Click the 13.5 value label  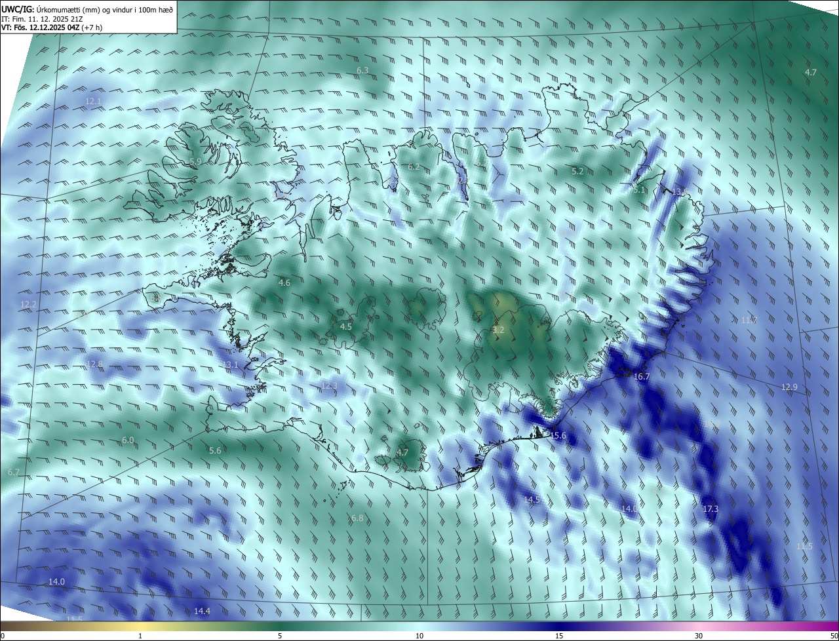pyautogui.click(x=680, y=191)
